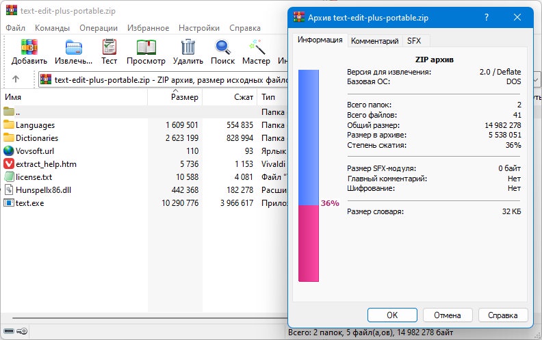The height and width of the screenshot is (340, 542).
Task: Click size value 2 623 199
Action: click(182, 138)
